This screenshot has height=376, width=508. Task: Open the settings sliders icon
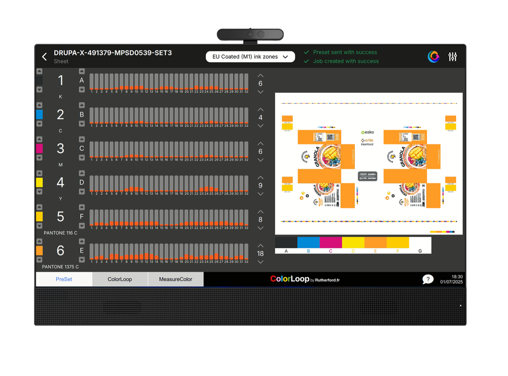pos(453,56)
